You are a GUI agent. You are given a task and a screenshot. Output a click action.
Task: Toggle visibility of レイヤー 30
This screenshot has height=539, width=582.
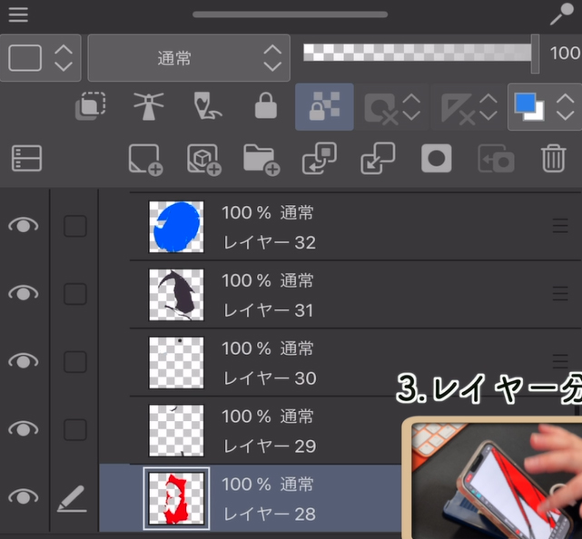(x=24, y=361)
